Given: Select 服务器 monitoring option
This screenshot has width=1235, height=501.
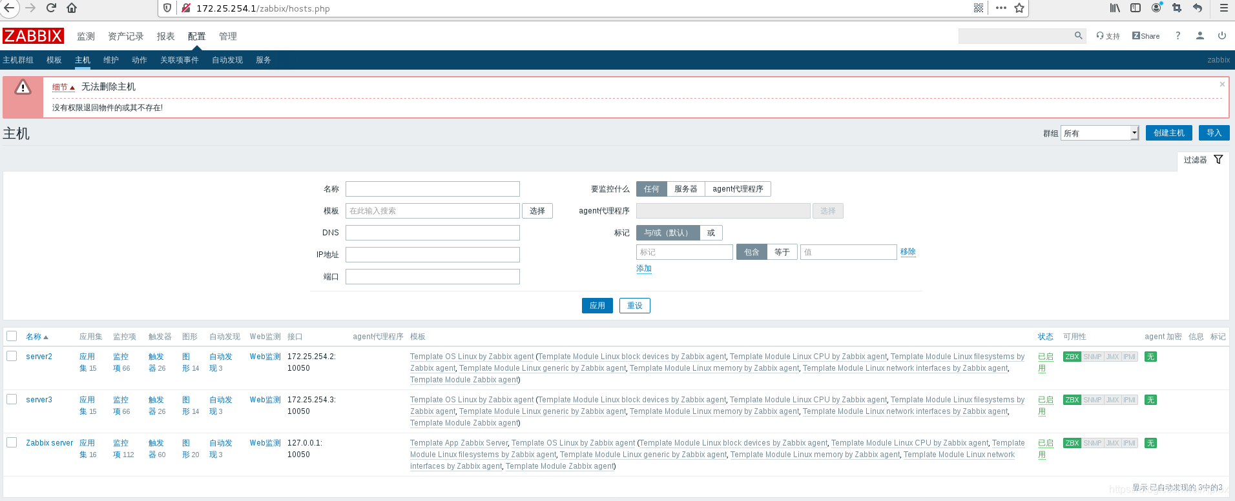Looking at the screenshot, I should point(685,189).
